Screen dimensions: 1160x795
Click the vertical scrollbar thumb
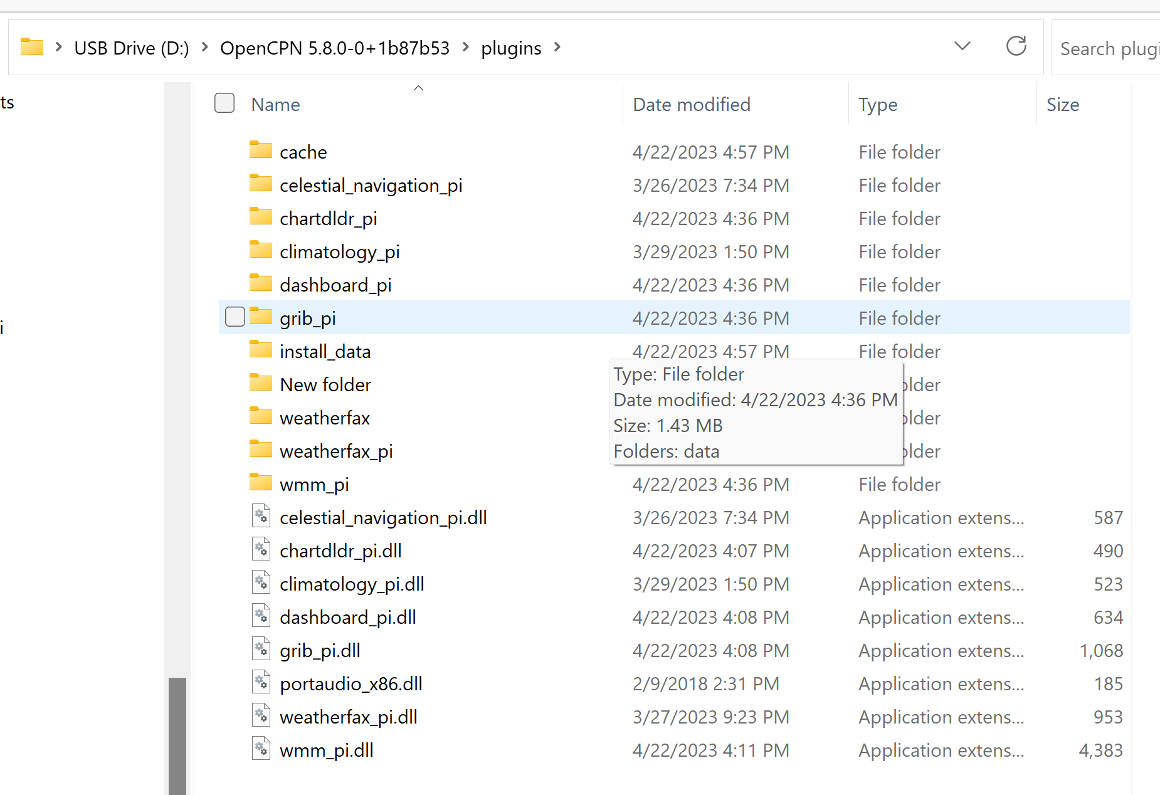pos(177,734)
